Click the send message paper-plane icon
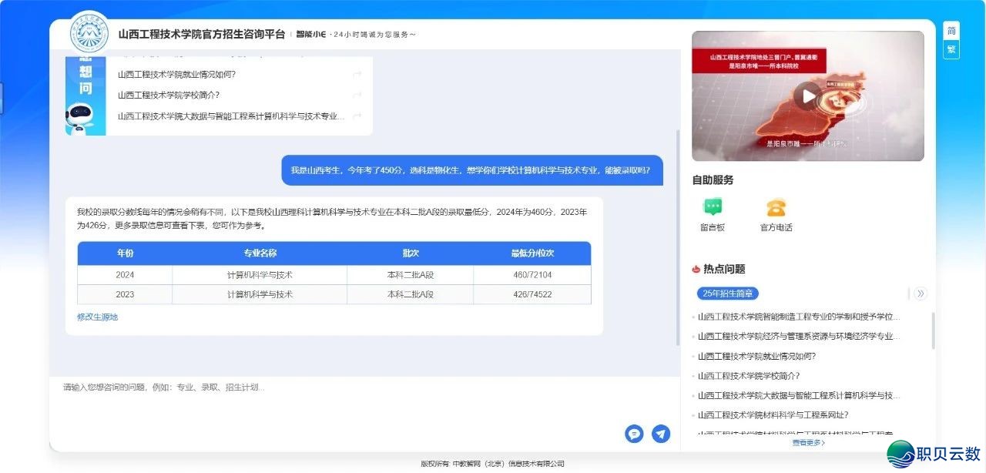Screen dimensions: 986x473 [x=661, y=434]
